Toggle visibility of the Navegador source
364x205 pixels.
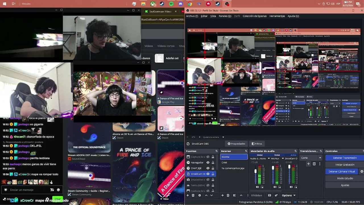pyautogui.click(x=208, y=163)
